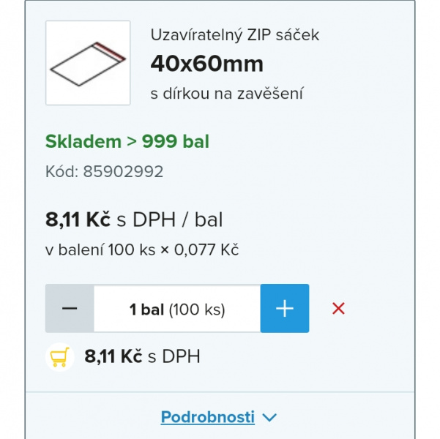Click the Kód label text
Screen dimensions: 440x439
(61, 171)
